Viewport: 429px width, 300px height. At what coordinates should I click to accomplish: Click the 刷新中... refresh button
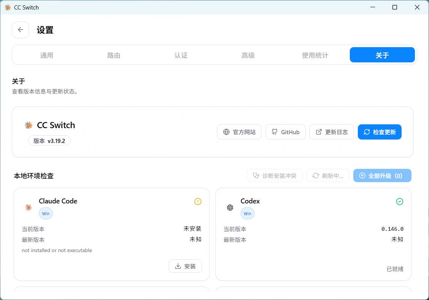tap(328, 176)
